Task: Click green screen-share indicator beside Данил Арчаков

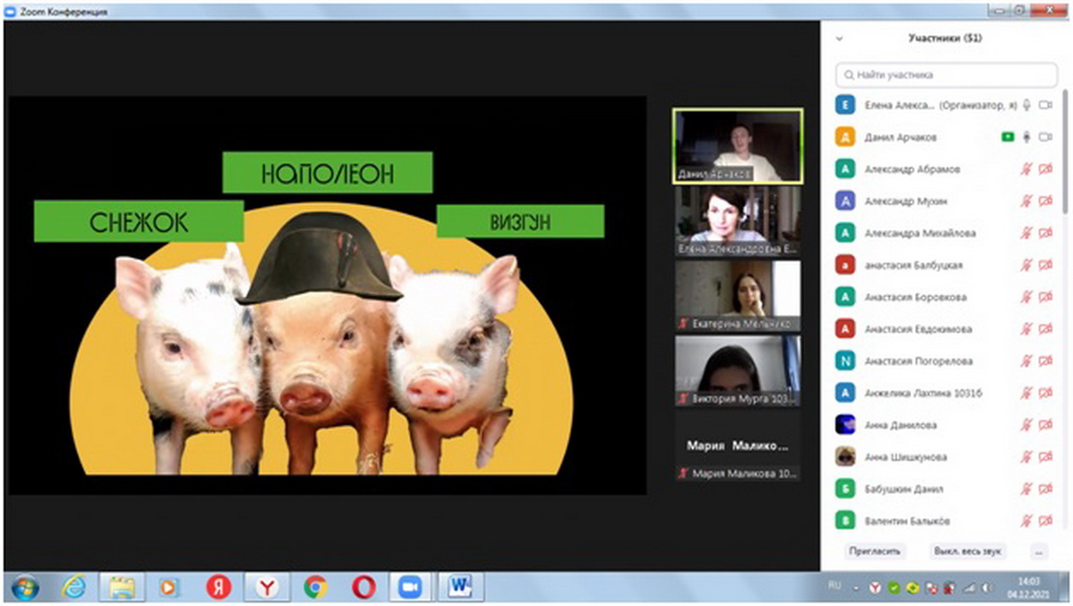Action: point(1008,137)
